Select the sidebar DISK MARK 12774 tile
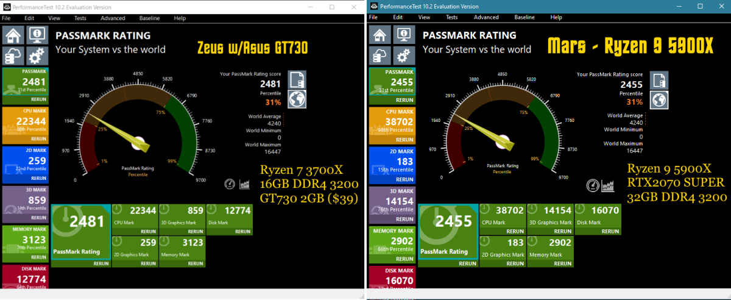 pos(26,276)
